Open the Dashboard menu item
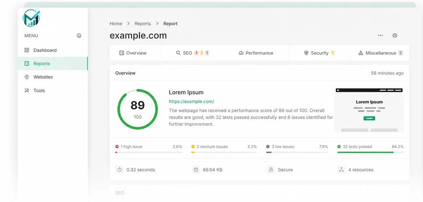The height and width of the screenshot is (202, 423). [53, 50]
